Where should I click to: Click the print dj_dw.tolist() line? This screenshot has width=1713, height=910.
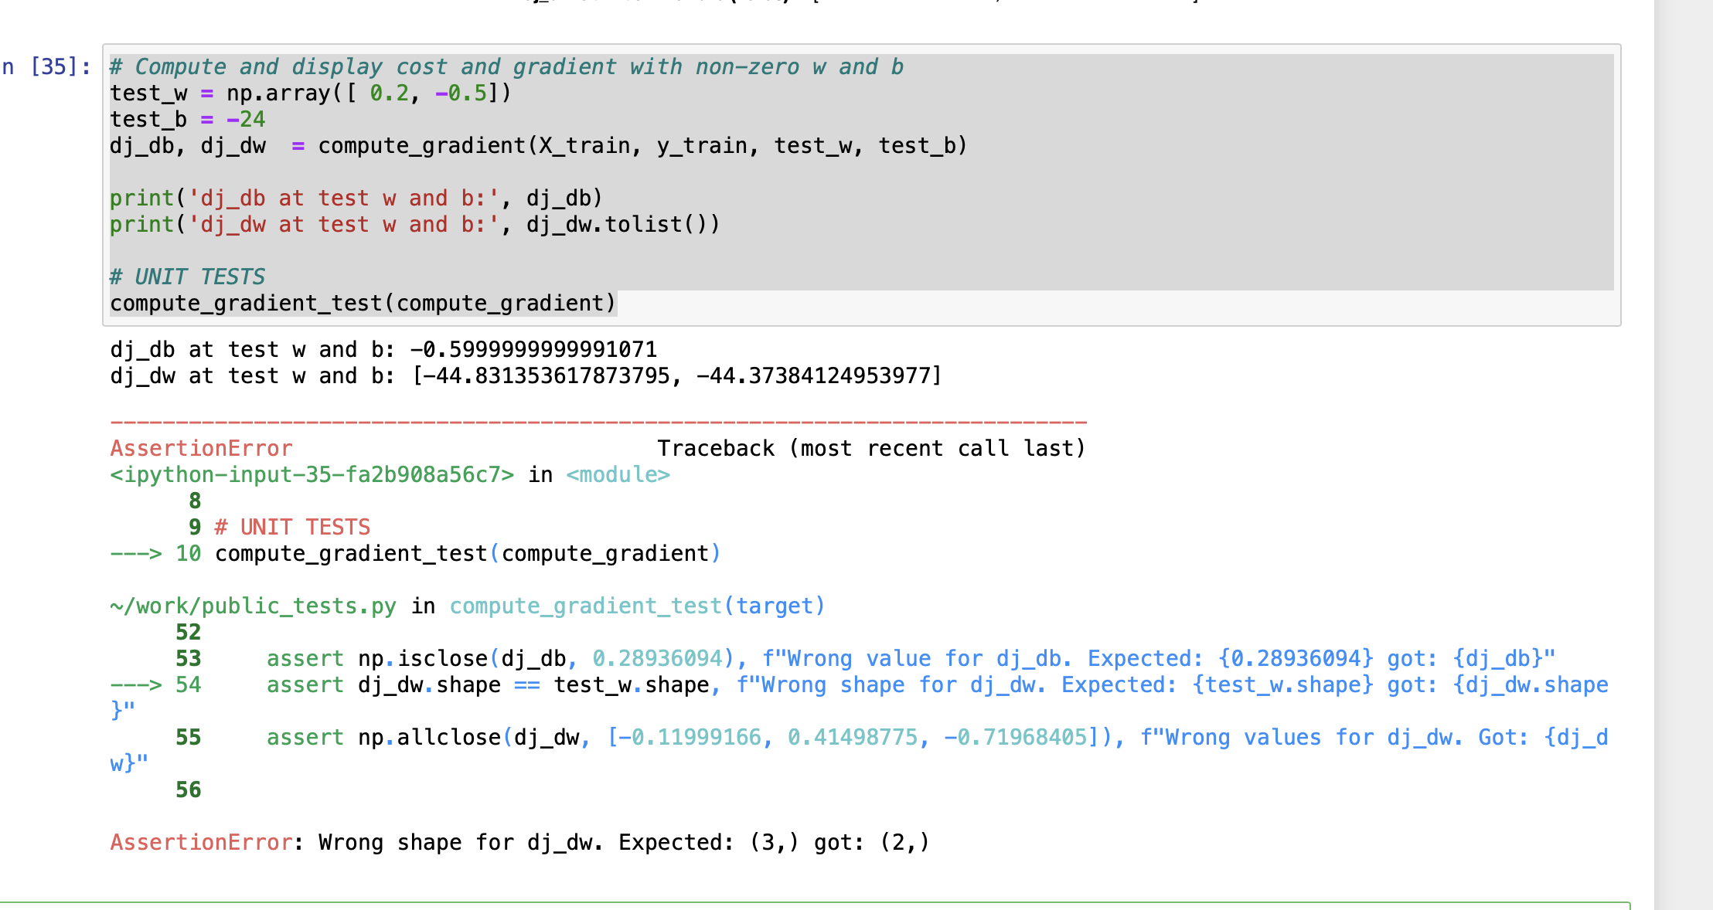point(414,225)
